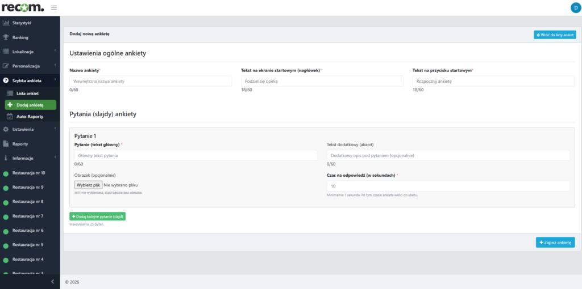
Task: Click the Ranking trophy icon
Action: click(6, 37)
